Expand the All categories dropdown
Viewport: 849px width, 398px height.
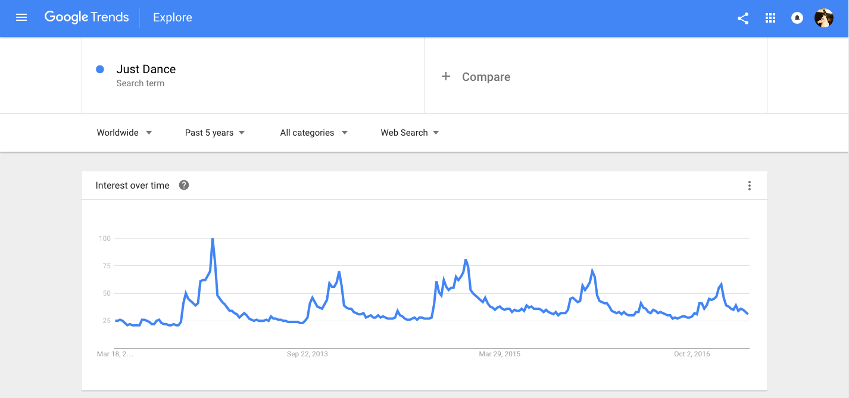pyautogui.click(x=314, y=133)
